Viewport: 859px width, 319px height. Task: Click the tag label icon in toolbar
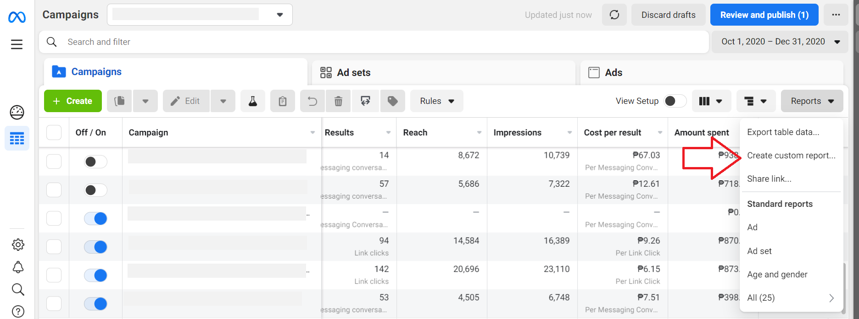tap(393, 101)
